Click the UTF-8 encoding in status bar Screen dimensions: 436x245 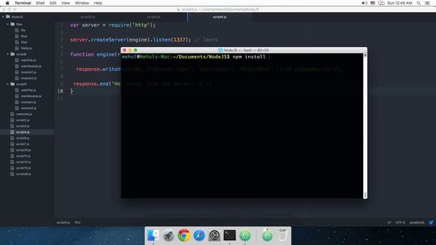coord(400,223)
